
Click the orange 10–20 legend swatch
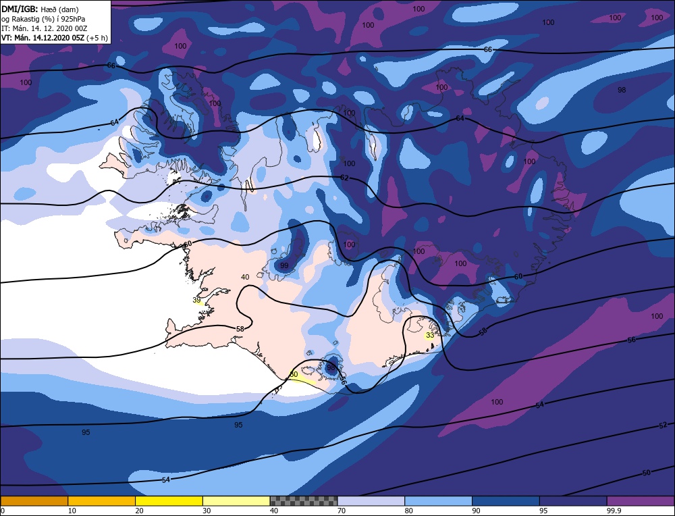pos(102,500)
